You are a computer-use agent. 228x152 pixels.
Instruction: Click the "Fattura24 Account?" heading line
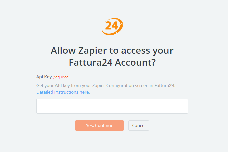pos(112,62)
